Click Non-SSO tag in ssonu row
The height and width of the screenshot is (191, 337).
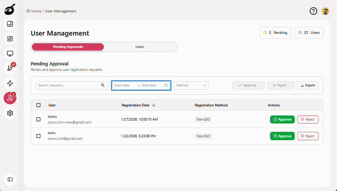(203, 119)
